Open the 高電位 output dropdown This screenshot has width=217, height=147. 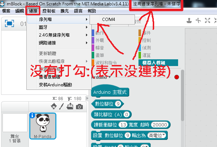point(157,135)
